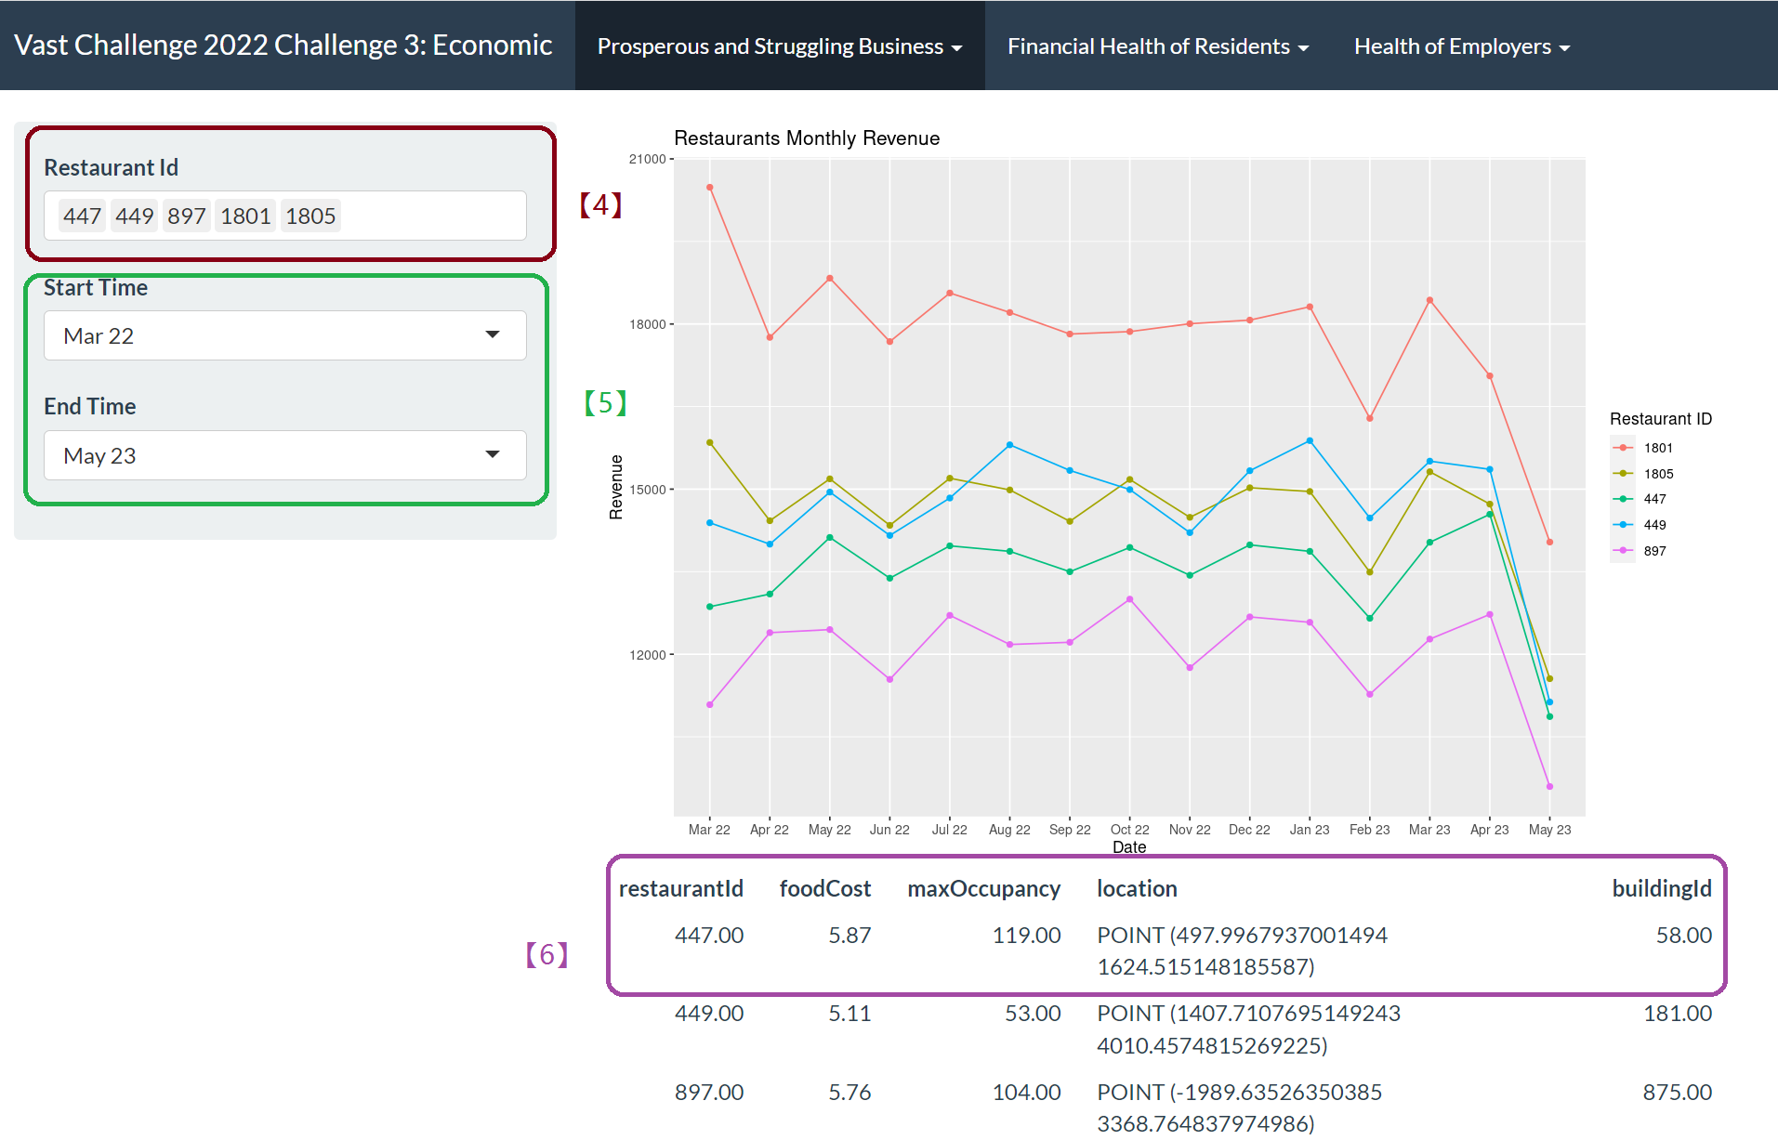The width and height of the screenshot is (1778, 1140).
Task: Open the End Time dropdown showing May 23
Action: [x=284, y=455]
